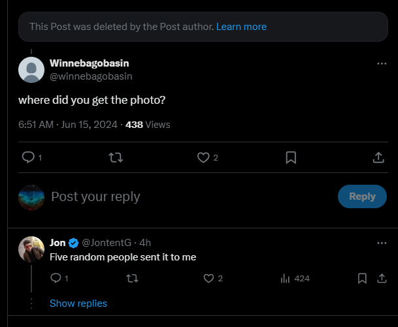Visit @JontentG handle link

click(107, 243)
